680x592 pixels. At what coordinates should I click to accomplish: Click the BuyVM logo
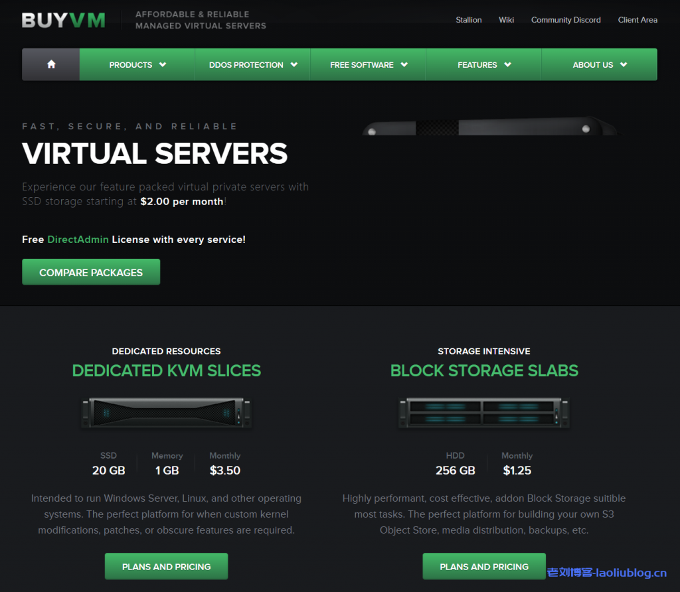(x=63, y=20)
